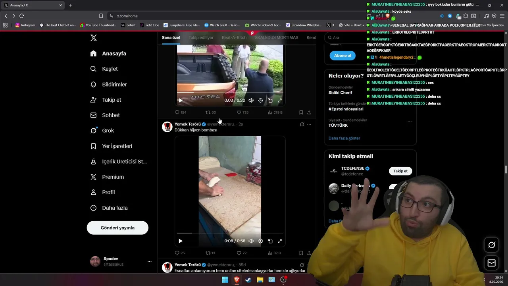Ask Grok about Dükkan hijyen post
This screenshot has width=508, height=286.
tap(302, 124)
